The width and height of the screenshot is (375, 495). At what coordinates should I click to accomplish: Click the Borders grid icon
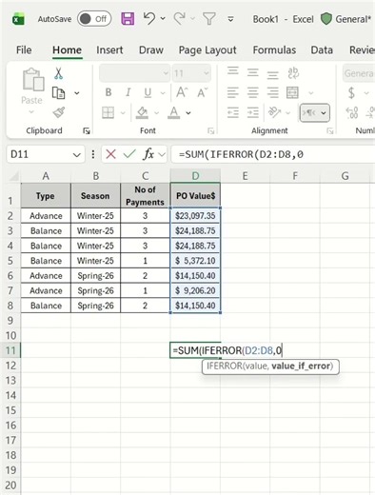coord(108,112)
